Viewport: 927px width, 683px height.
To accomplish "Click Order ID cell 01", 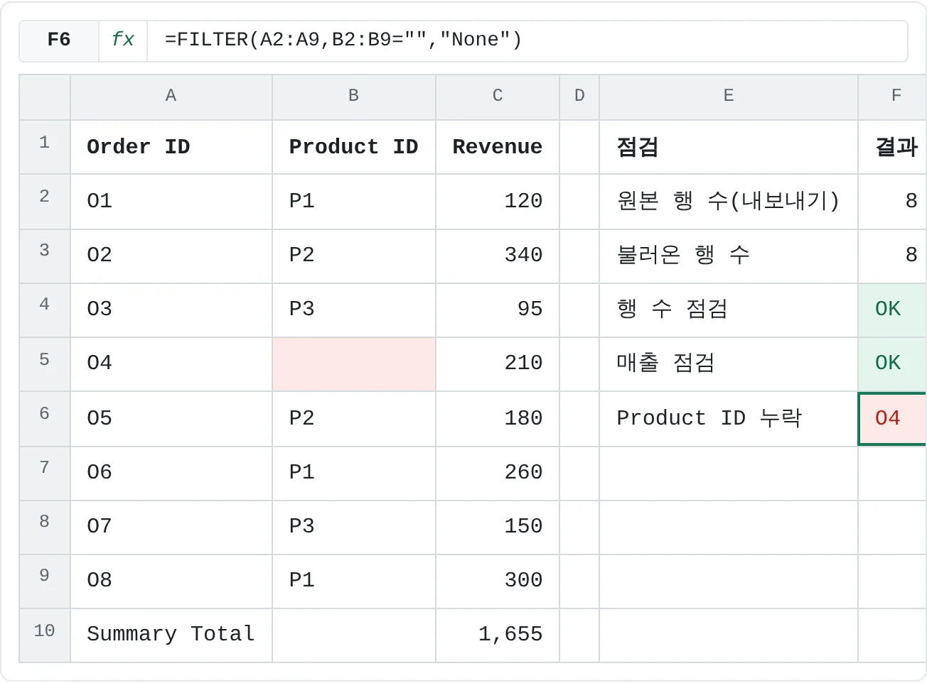I will [171, 202].
